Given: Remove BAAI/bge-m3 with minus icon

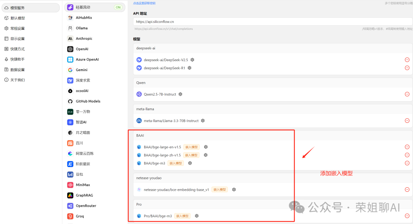Looking at the screenshot, I should coord(407,163).
